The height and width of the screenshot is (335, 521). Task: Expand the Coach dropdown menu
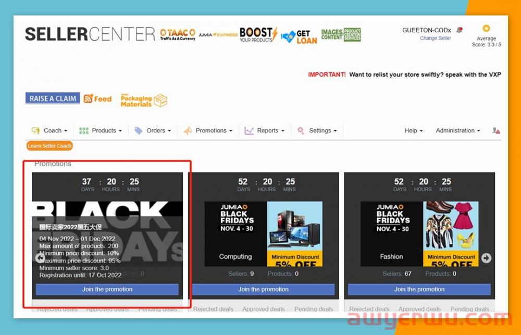49,131
